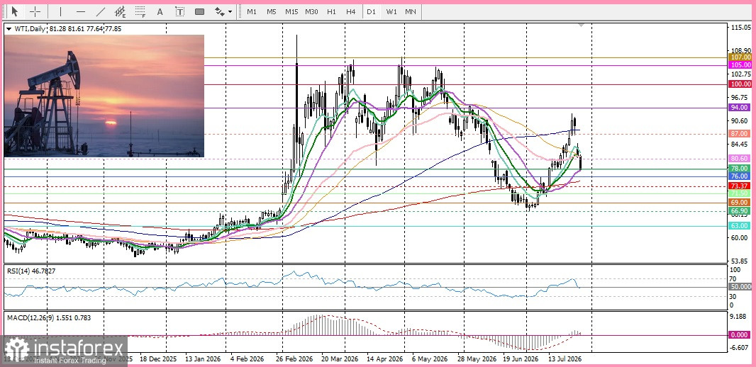Click the 69.00 price level label
The width and height of the screenshot is (756, 367).
click(740, 203)
